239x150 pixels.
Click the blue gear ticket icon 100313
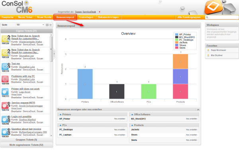click(5, 92)
